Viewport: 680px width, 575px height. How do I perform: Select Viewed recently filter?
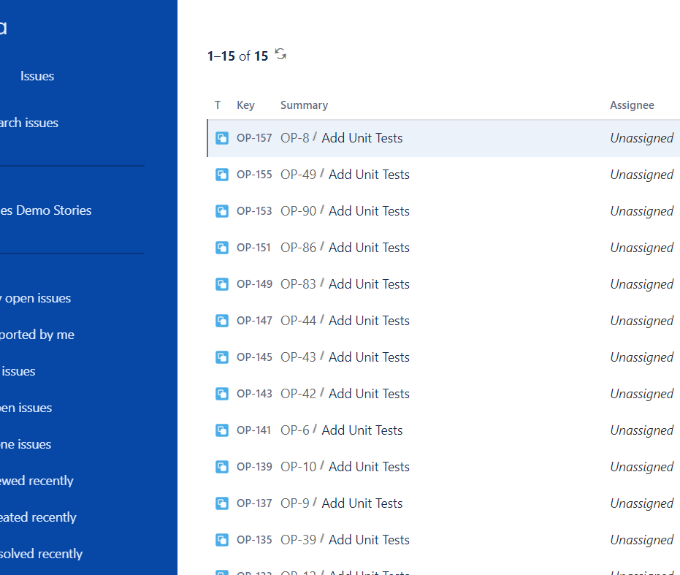37,481
